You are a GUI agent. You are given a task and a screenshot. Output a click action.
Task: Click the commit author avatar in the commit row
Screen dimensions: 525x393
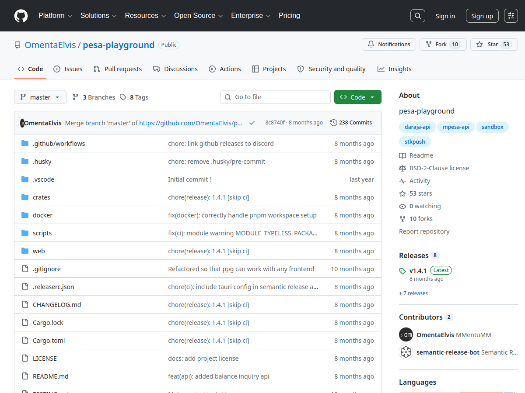22,123
